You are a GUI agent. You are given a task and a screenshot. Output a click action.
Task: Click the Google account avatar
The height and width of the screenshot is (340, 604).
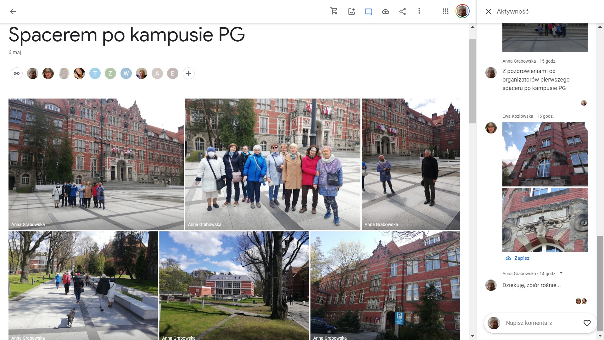[462, 11]
